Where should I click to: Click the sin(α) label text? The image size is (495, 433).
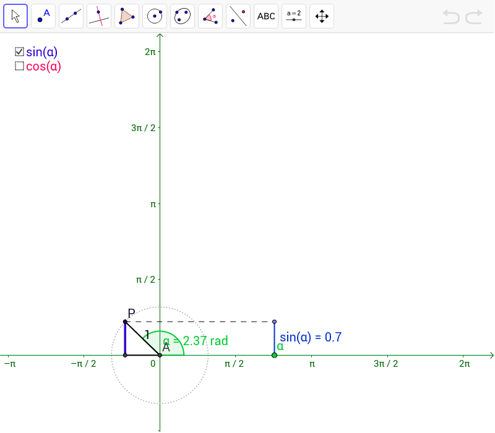click(x=41, y=52)
